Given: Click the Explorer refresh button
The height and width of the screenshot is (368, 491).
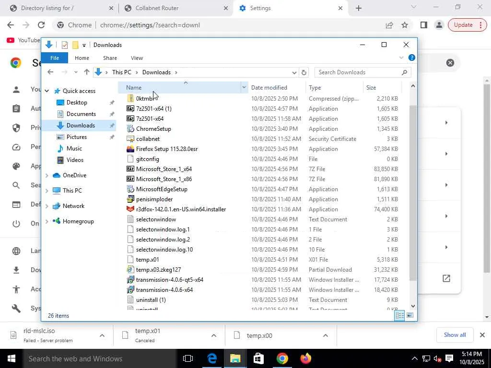Looking at the screenshot, I should point(304,72).
